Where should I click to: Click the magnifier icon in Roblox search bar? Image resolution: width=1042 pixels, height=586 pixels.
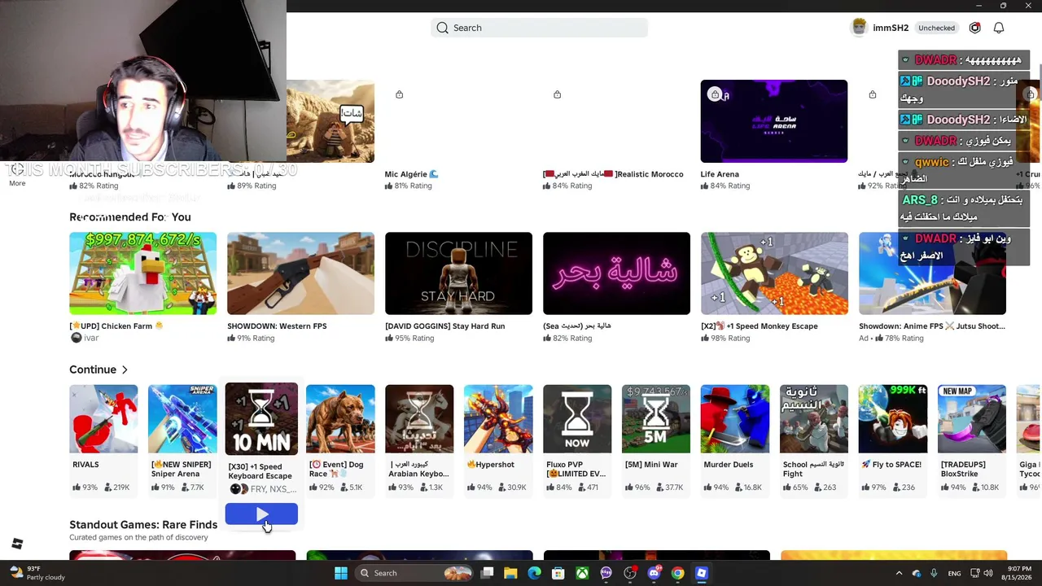pos(442,28)
